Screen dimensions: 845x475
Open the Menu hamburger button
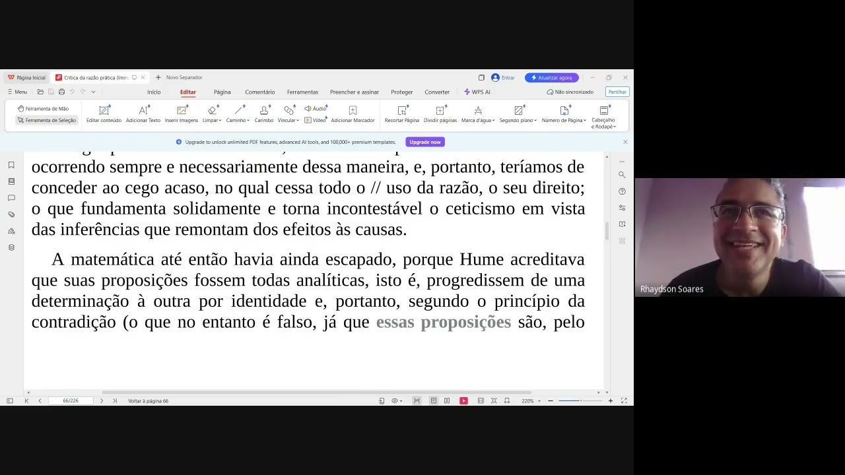coord(17,92)
